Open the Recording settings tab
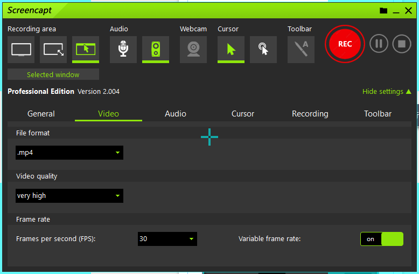This screenshot has width=419, height=274. pos(310,114)
